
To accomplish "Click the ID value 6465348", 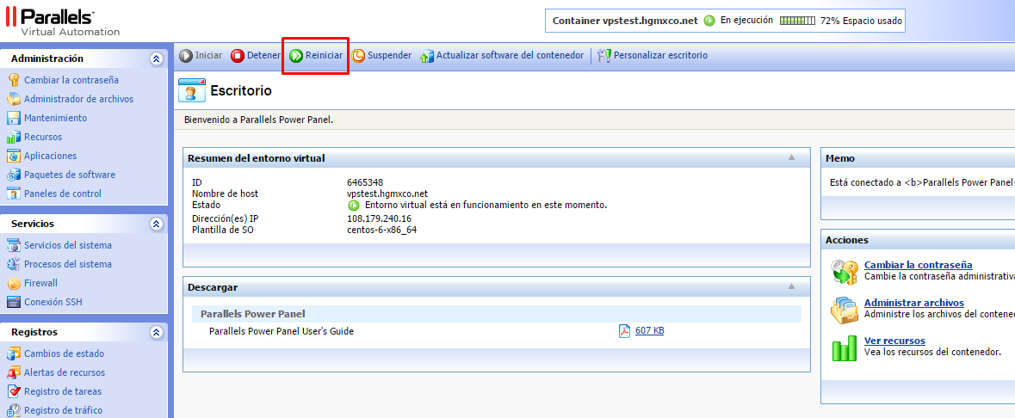I will [x=365, y=182].
